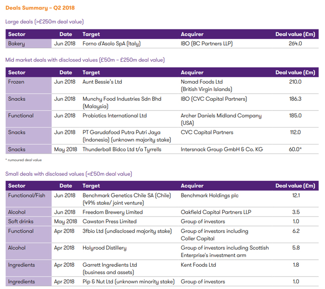The image size is (325, 289).
Task: Select 'Target' header in Small deals table
Action: tap(91, 186)
